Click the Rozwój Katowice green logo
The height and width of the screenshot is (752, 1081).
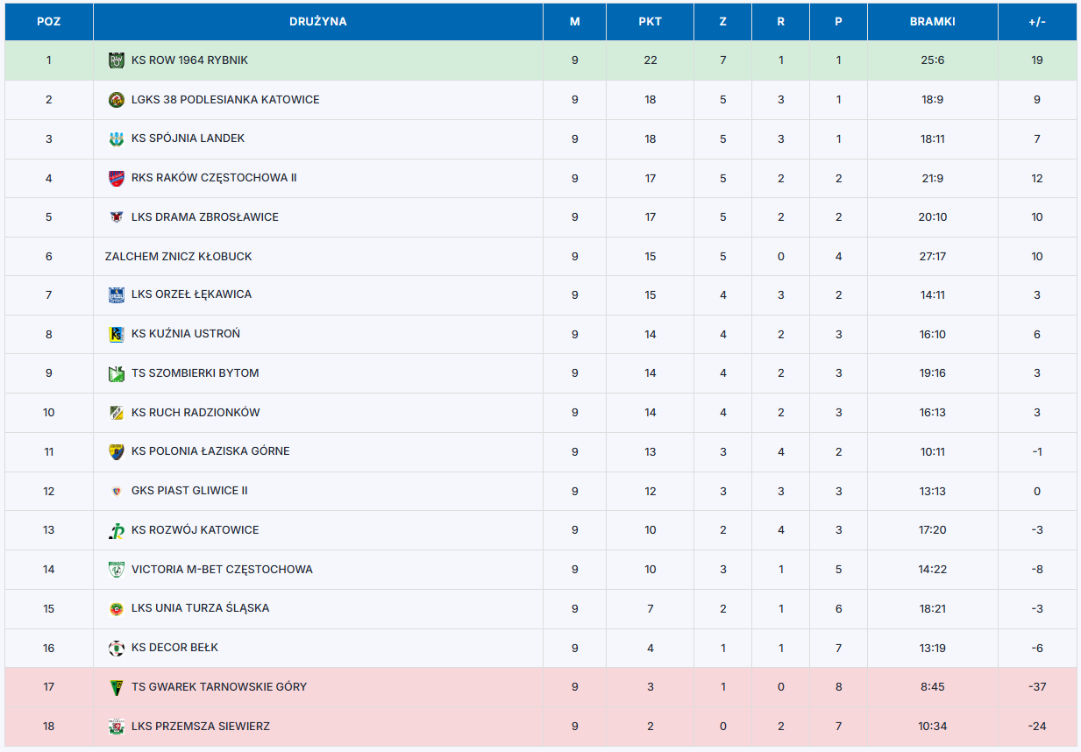point(116,530)
